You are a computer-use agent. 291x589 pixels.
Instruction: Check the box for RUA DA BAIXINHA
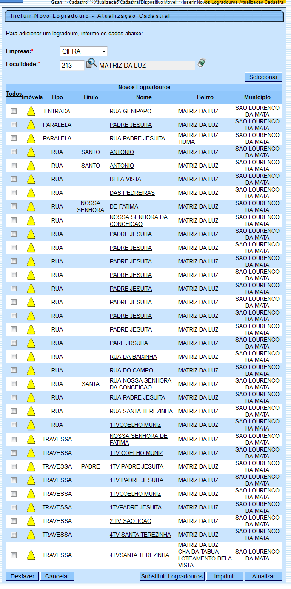tap(14, 357)
